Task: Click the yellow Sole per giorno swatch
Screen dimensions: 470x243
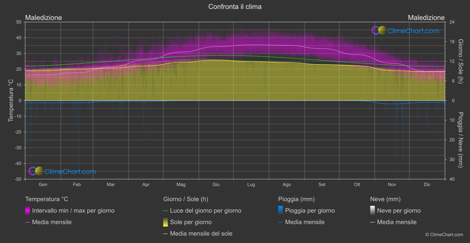Action: click(x=166, y=222)
